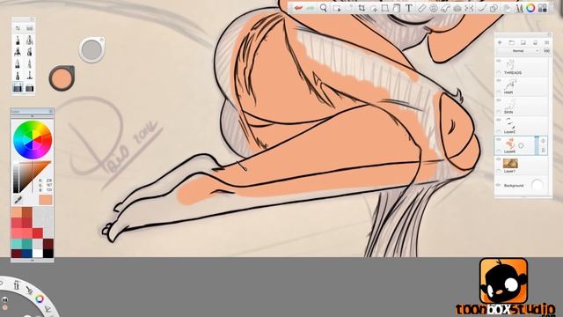The height and width of the screenshot is (317, 563).
Task: Change the Background color circle
Action: 537,185
